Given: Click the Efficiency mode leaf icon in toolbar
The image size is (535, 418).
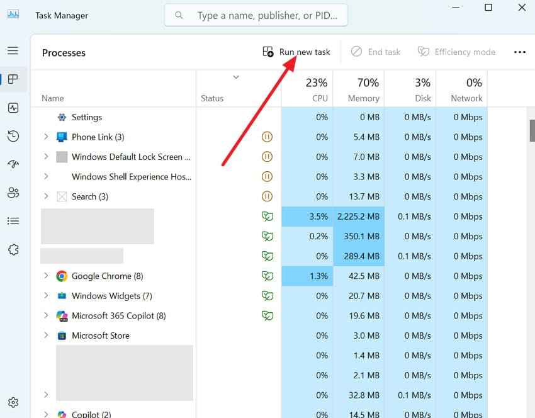Looking at the screenshot, I should point(423,52).
